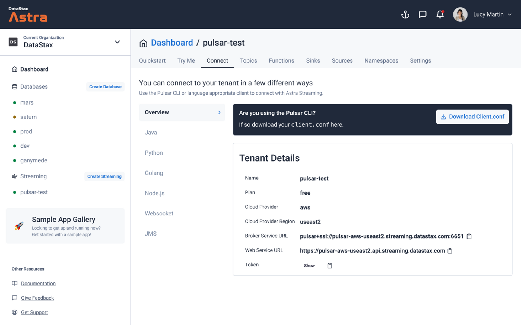
Task: Expand the Current Organization dropdown
Action: pyautogui.click(x=117, y=42)
